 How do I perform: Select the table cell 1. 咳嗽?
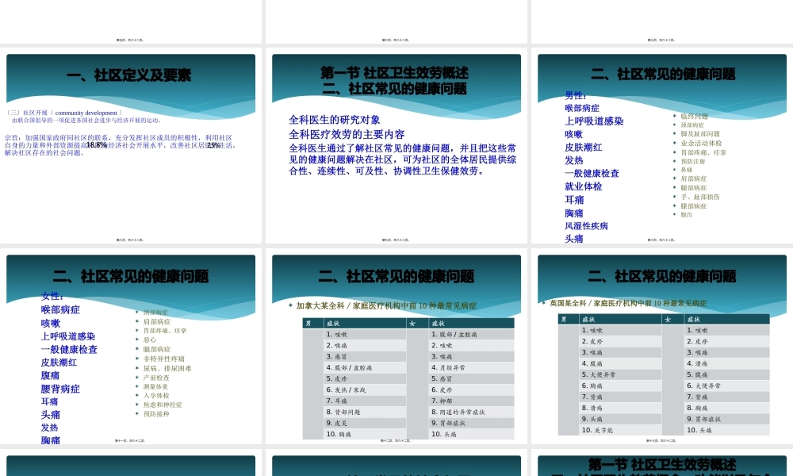pos(336,335)
